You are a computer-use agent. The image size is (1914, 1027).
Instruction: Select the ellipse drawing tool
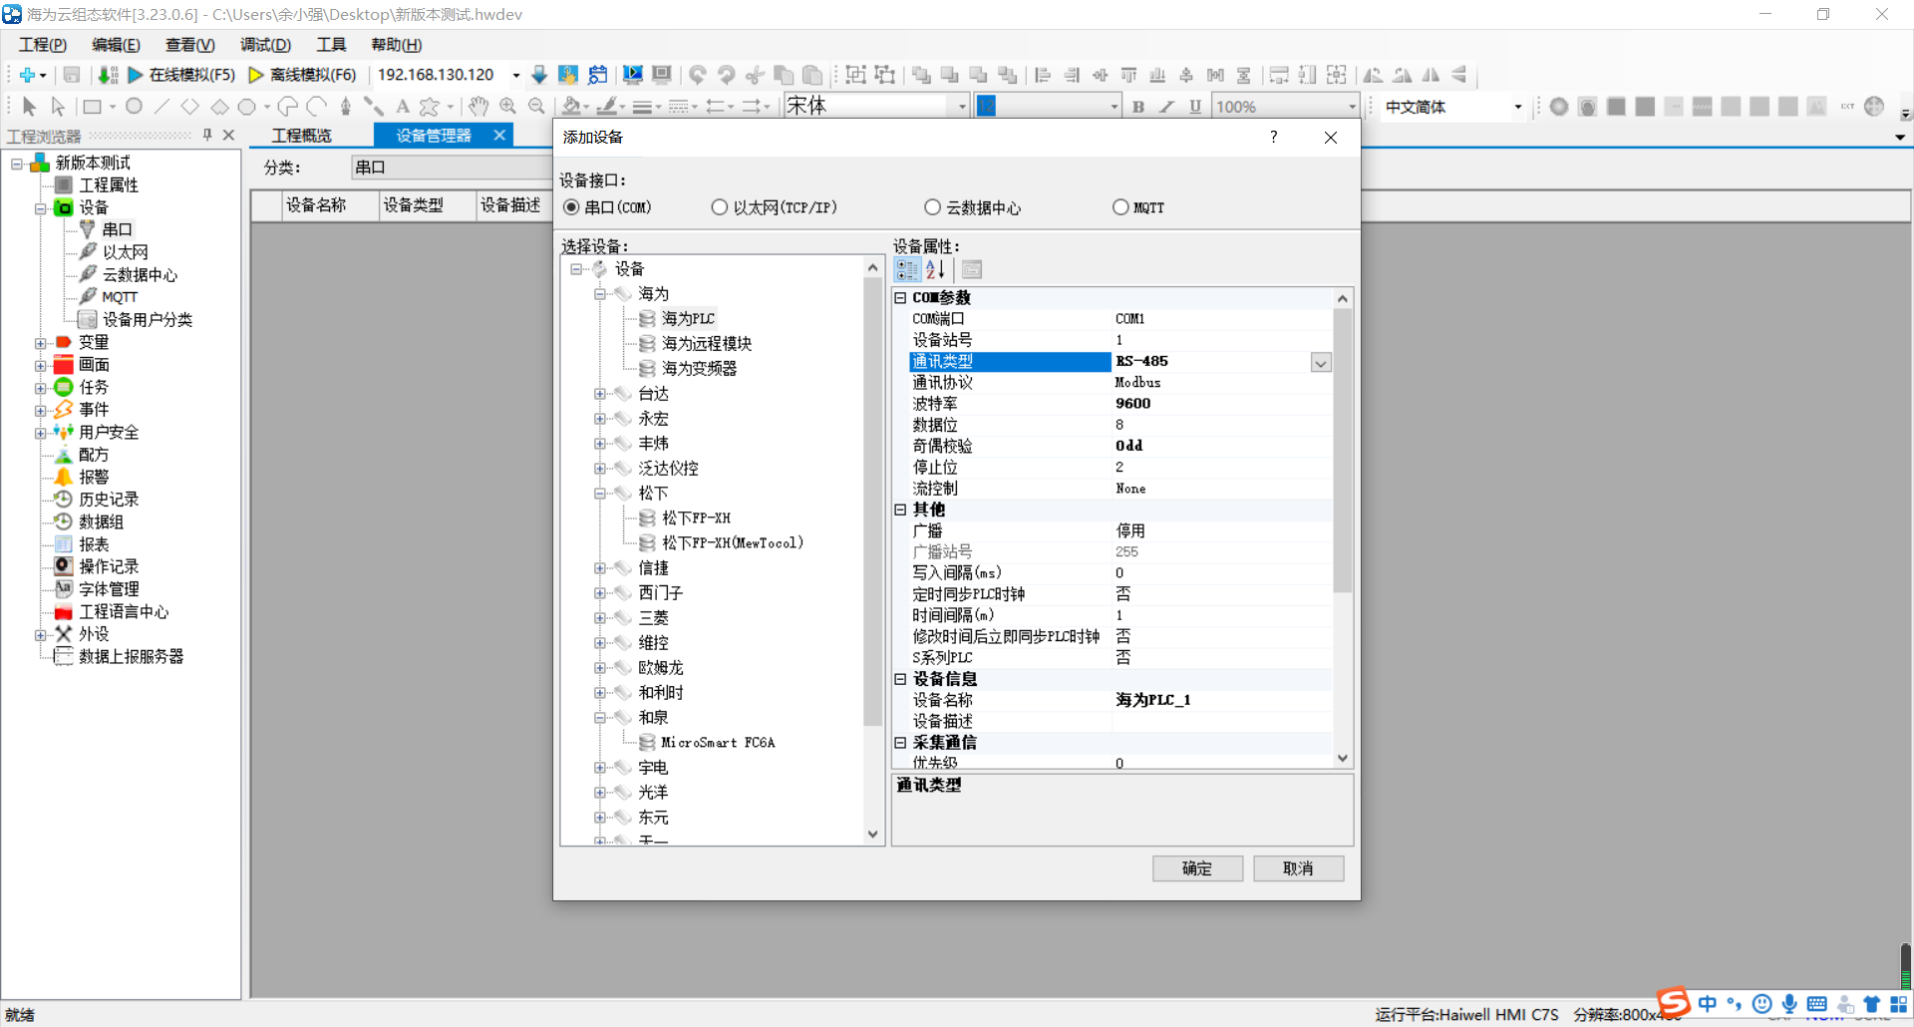point(134,106)
